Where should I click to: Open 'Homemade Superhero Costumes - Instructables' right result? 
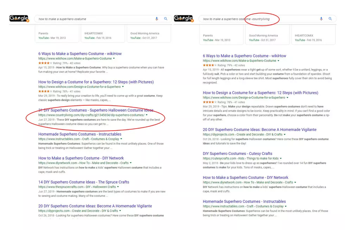pos(244,201)
